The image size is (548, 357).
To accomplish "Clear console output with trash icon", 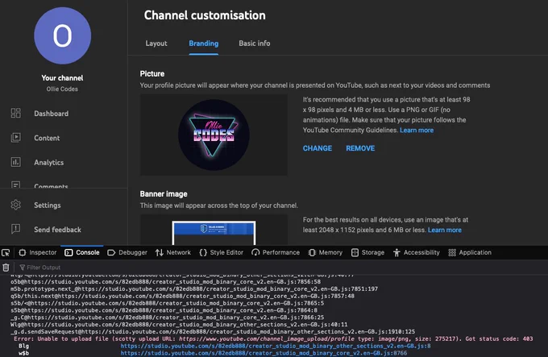I will click(x=6, y=268).
